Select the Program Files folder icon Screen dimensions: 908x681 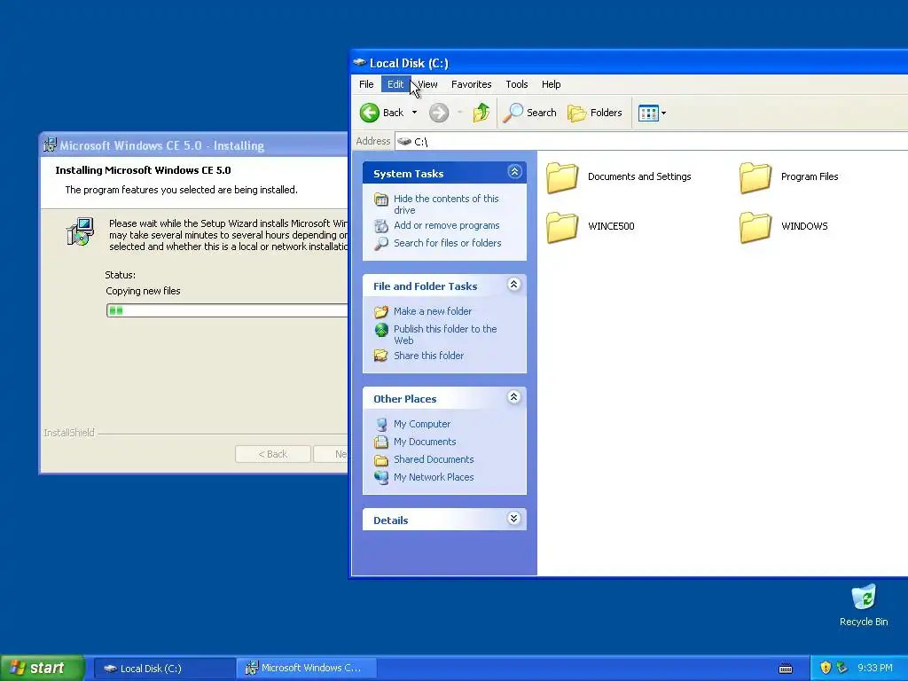pyautogui.click(x=755, y=177)
